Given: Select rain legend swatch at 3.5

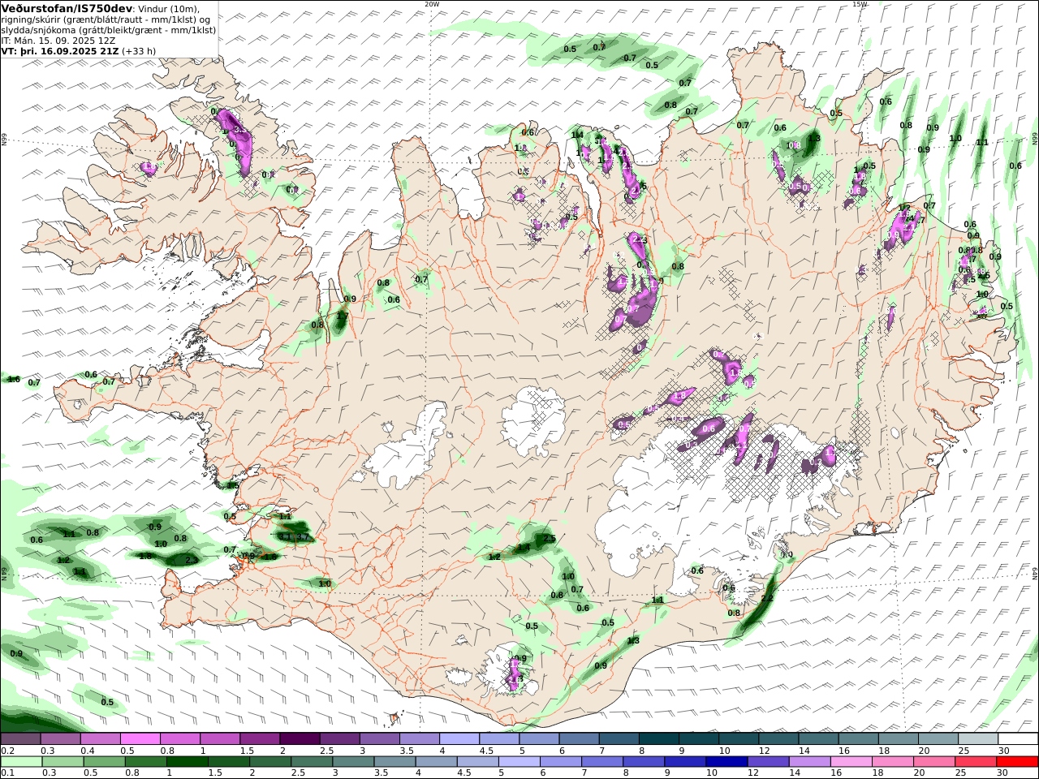Looking at the screenshot, I should [x=394, y=762].
